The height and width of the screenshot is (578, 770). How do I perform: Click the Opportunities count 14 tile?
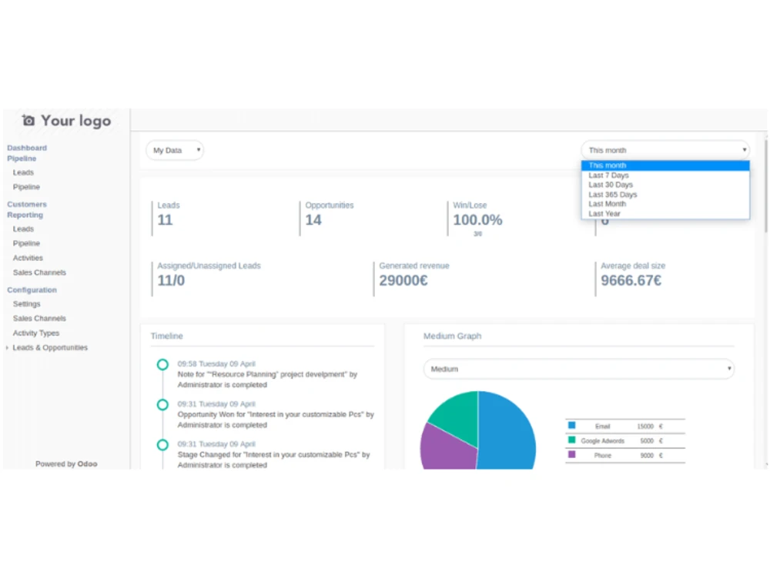click(313, 220)
